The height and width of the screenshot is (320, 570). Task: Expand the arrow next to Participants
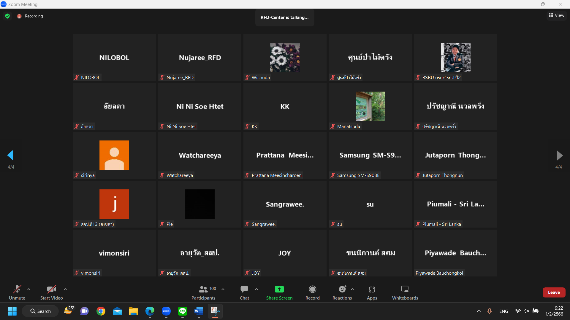(x=223, y=289)
